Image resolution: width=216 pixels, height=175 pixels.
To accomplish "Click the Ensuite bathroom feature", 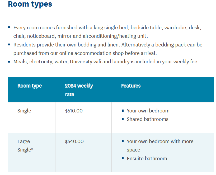I will click(x=147, y=158).
